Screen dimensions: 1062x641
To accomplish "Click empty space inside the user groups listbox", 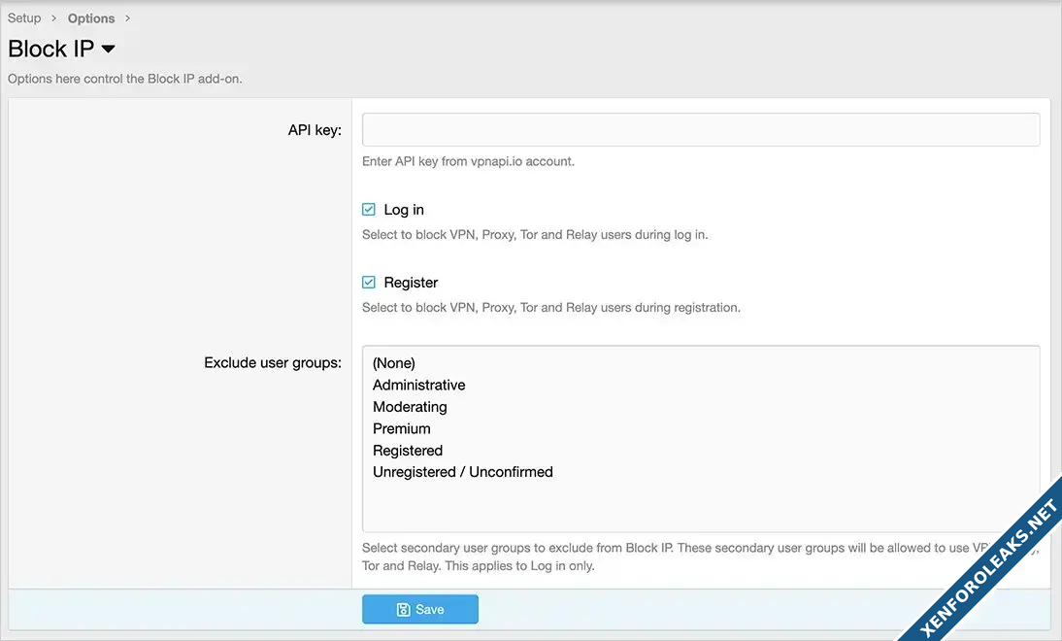I will (x=699, y=507).
